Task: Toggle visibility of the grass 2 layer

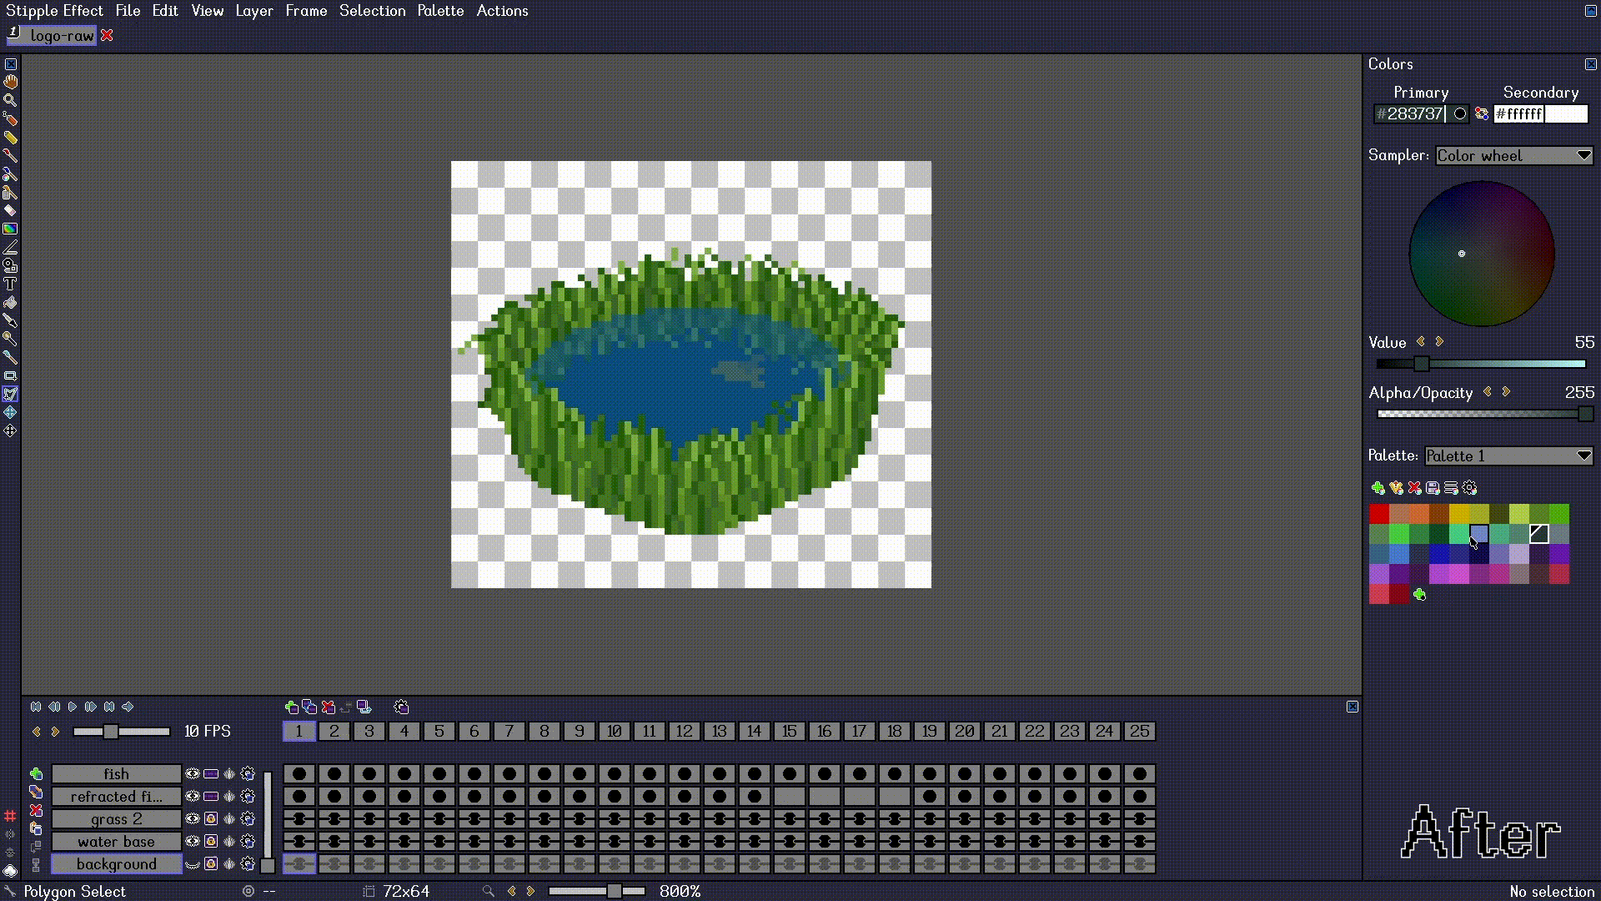Action: click(193, 818)
